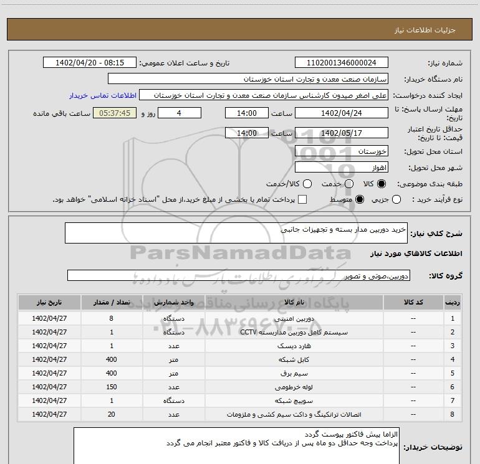Select the متوسط purchase type radio
The width and height of the screenshot is (480, 464).
point(360,200)
